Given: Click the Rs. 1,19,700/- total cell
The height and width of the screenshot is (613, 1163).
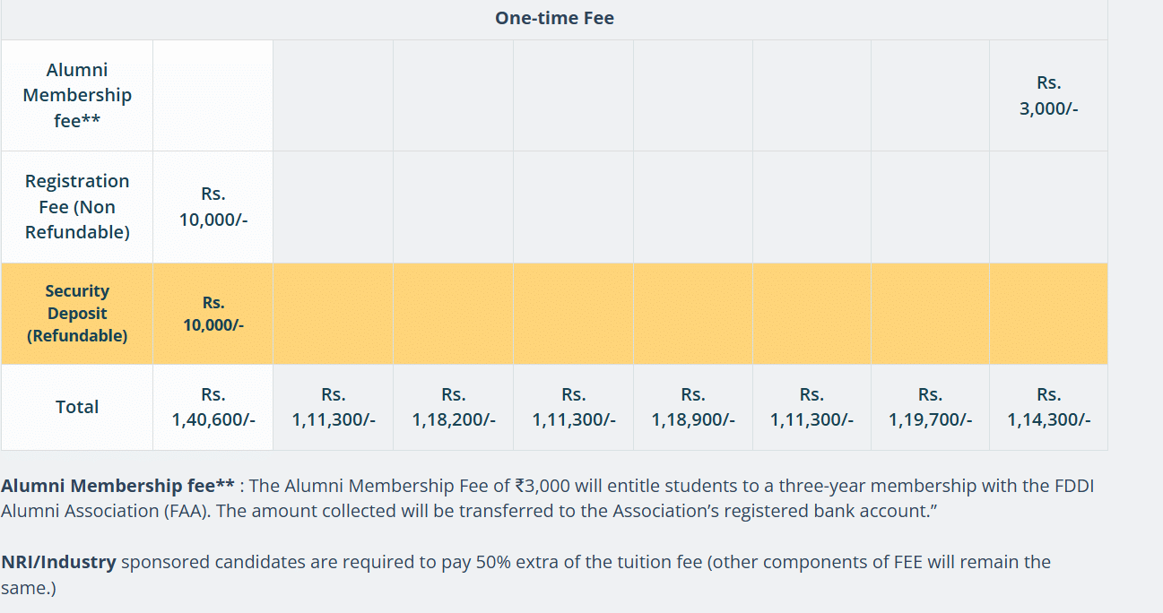Looking at the screenshot, I should [930, 407].
